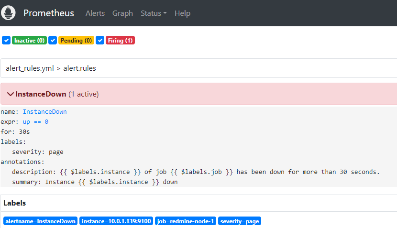Click the job=redmine-node-1 label badge
This screenshot has height=228, width=397.
(x=186, y=221)
